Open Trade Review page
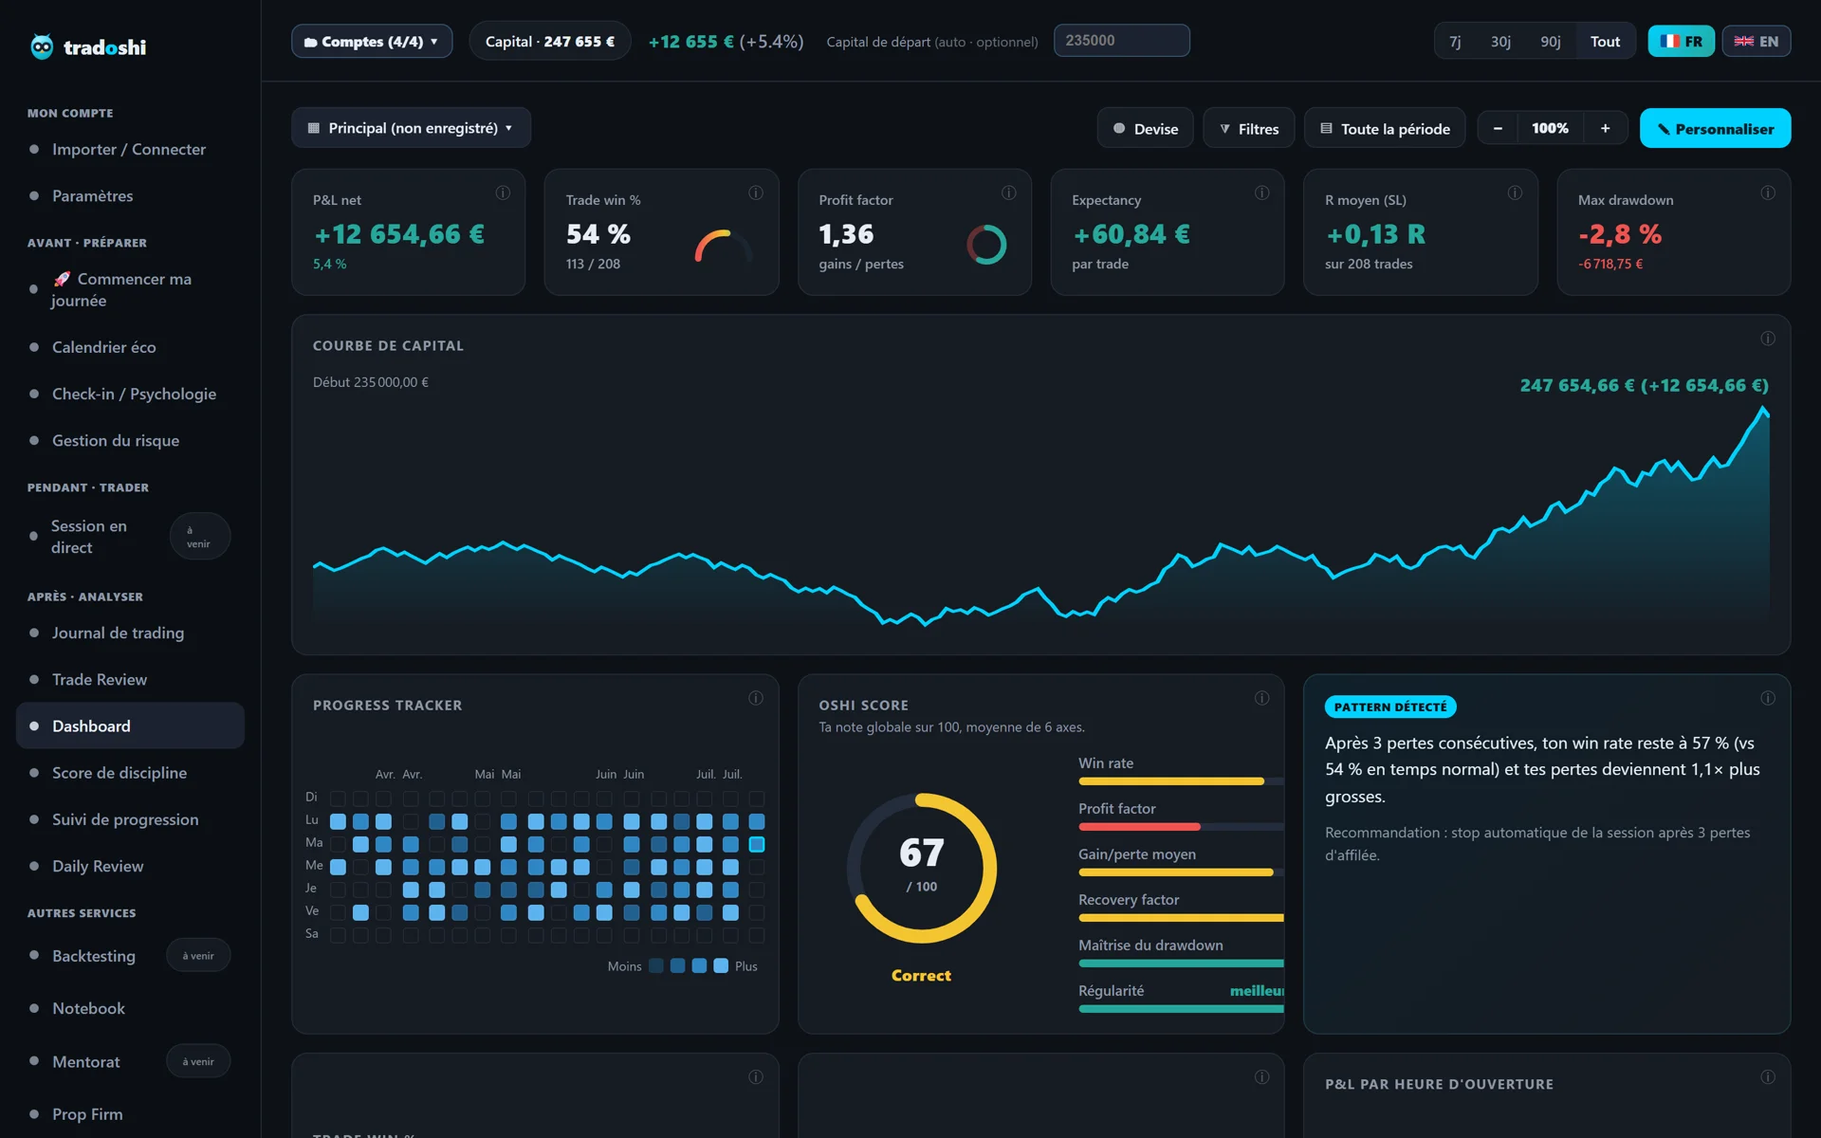Screen dimensions: 1821x1138 pos(130,679)
